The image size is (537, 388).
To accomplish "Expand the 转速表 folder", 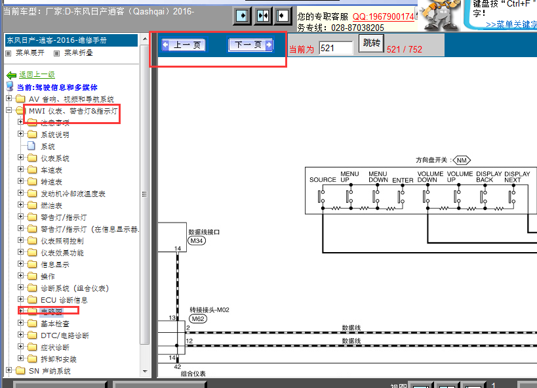I will pos(20,181).
